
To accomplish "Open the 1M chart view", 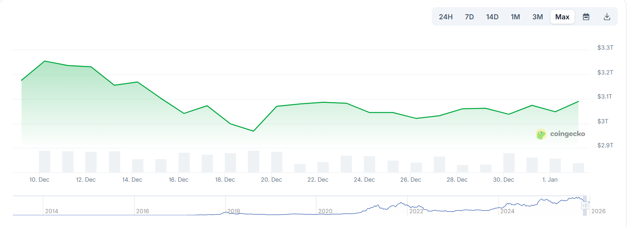I will (x=515, y=17).
